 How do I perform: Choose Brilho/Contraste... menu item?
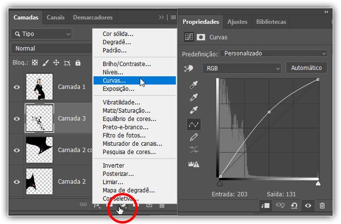coord(134,64)
